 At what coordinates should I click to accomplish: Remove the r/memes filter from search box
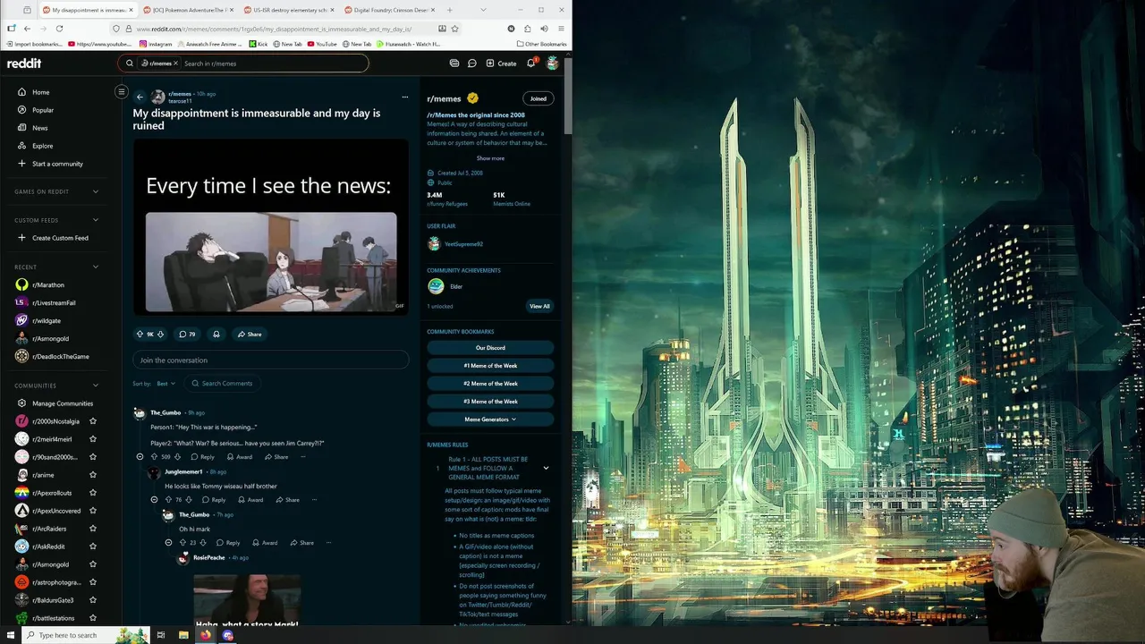click(175, 64)
